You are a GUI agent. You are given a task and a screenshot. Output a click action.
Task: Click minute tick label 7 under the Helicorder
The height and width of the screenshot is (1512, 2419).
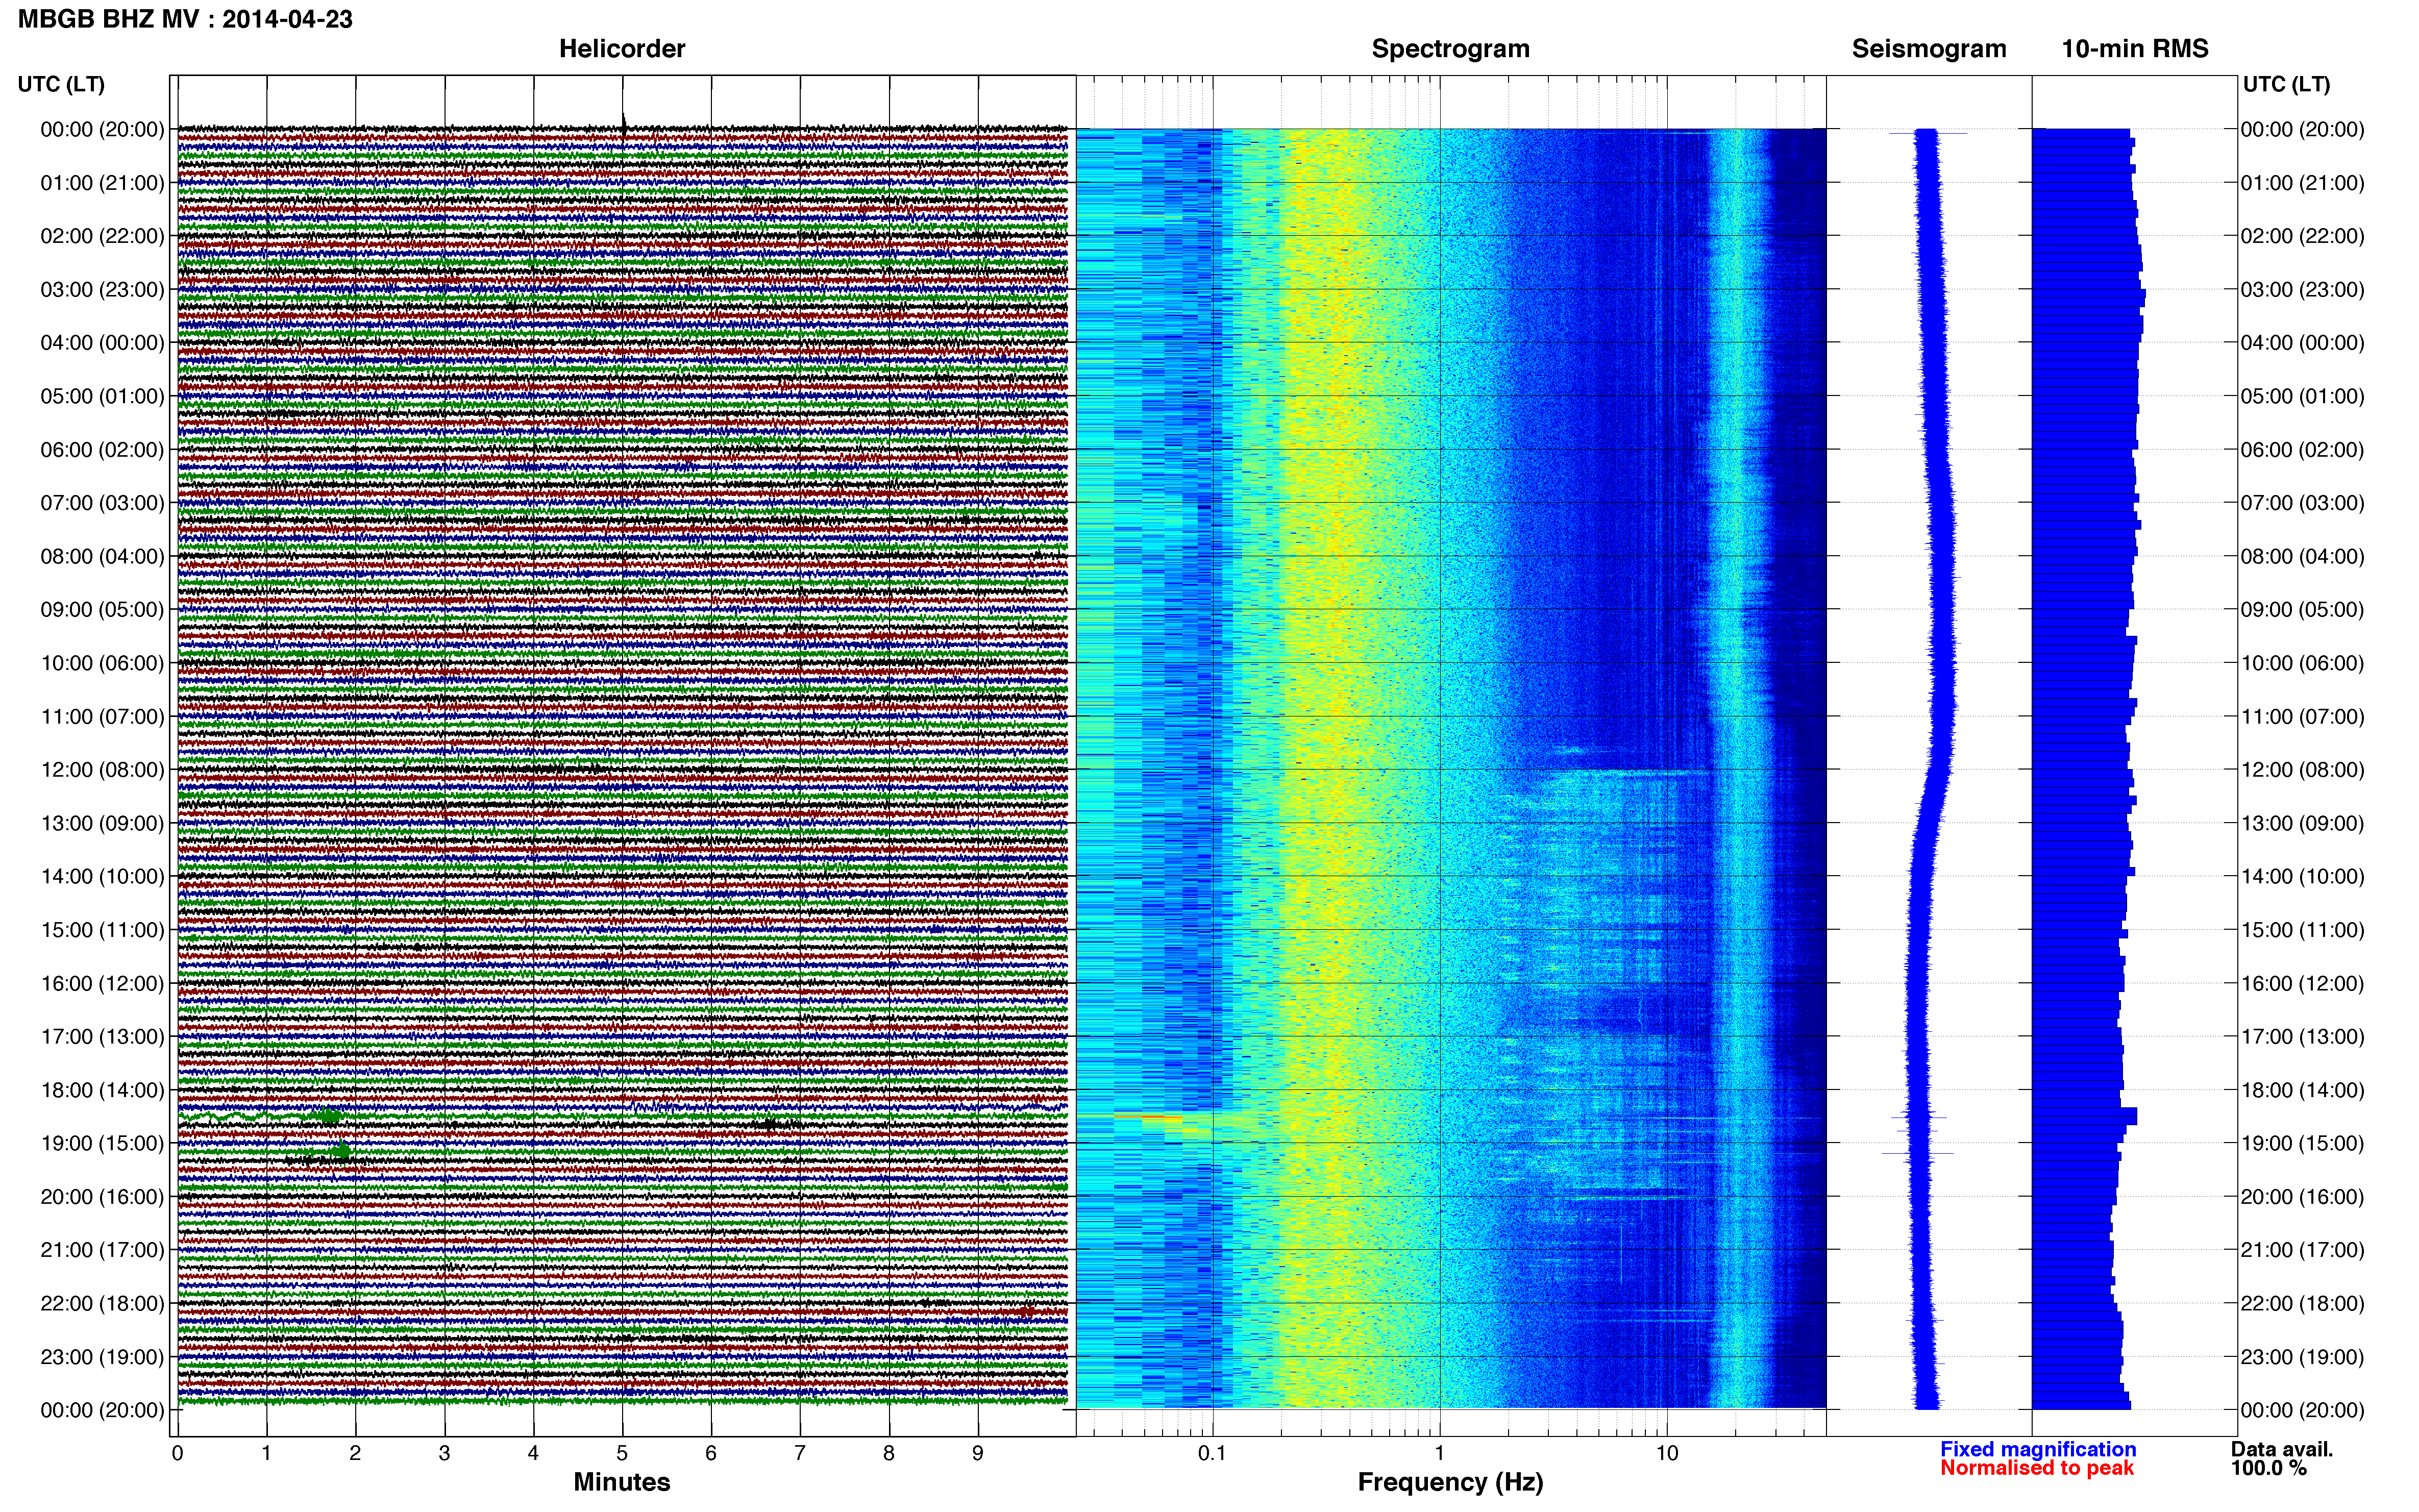(800, 1453)
